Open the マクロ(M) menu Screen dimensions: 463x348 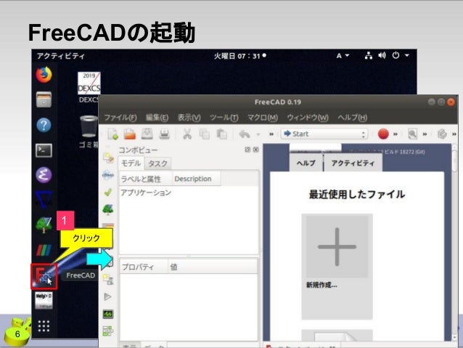tap(263, 118)
